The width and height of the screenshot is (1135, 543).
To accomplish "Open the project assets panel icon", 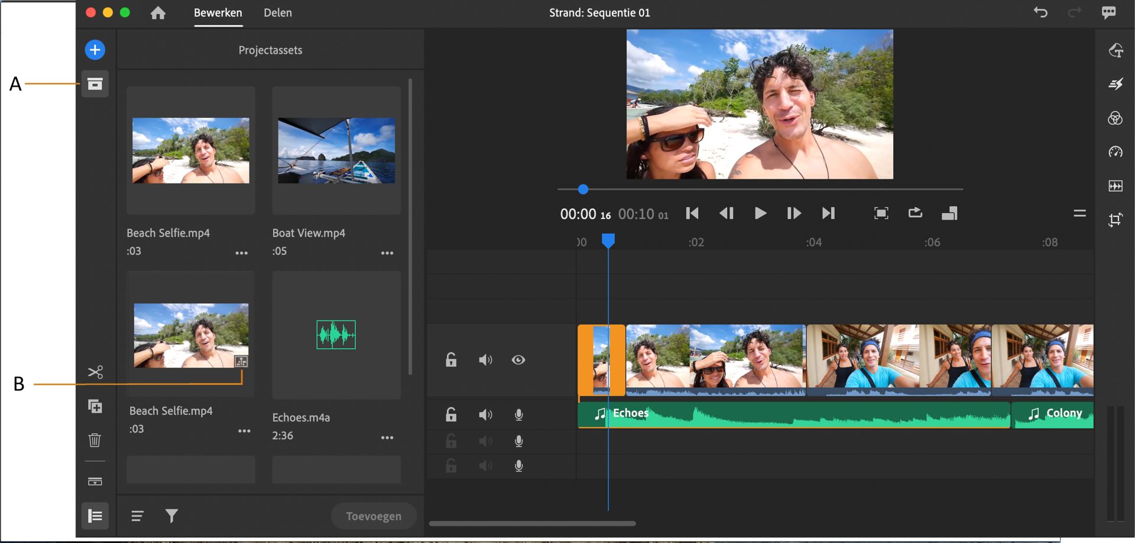I will click(95, 84).
